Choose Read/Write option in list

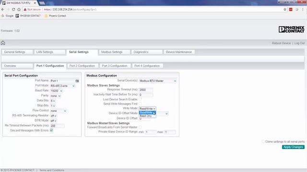point(147,113)
